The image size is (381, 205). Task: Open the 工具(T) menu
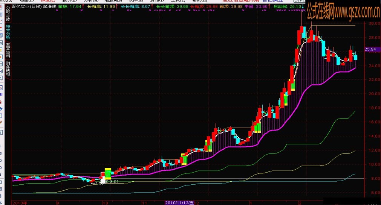click(x=178, y=1)
